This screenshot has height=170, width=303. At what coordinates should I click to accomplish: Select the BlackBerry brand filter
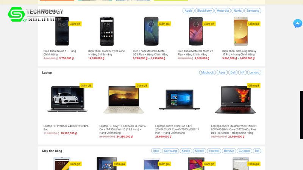[204, 11]
